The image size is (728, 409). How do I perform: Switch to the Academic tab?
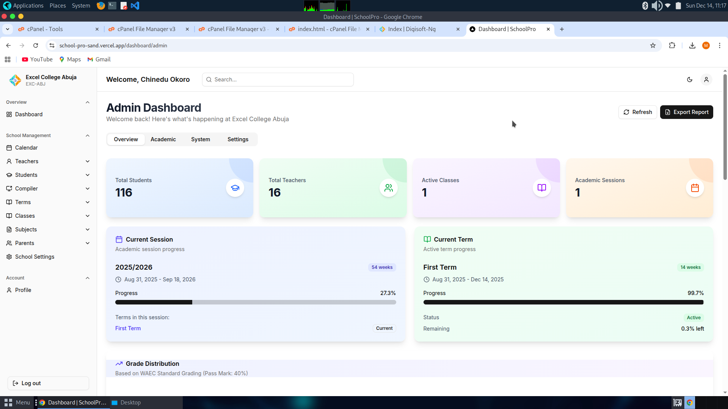[x=163, y=139]
